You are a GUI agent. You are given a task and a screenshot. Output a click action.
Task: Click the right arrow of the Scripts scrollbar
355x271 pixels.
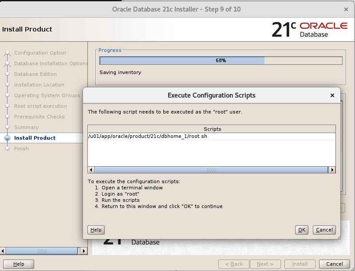point(332,169)
